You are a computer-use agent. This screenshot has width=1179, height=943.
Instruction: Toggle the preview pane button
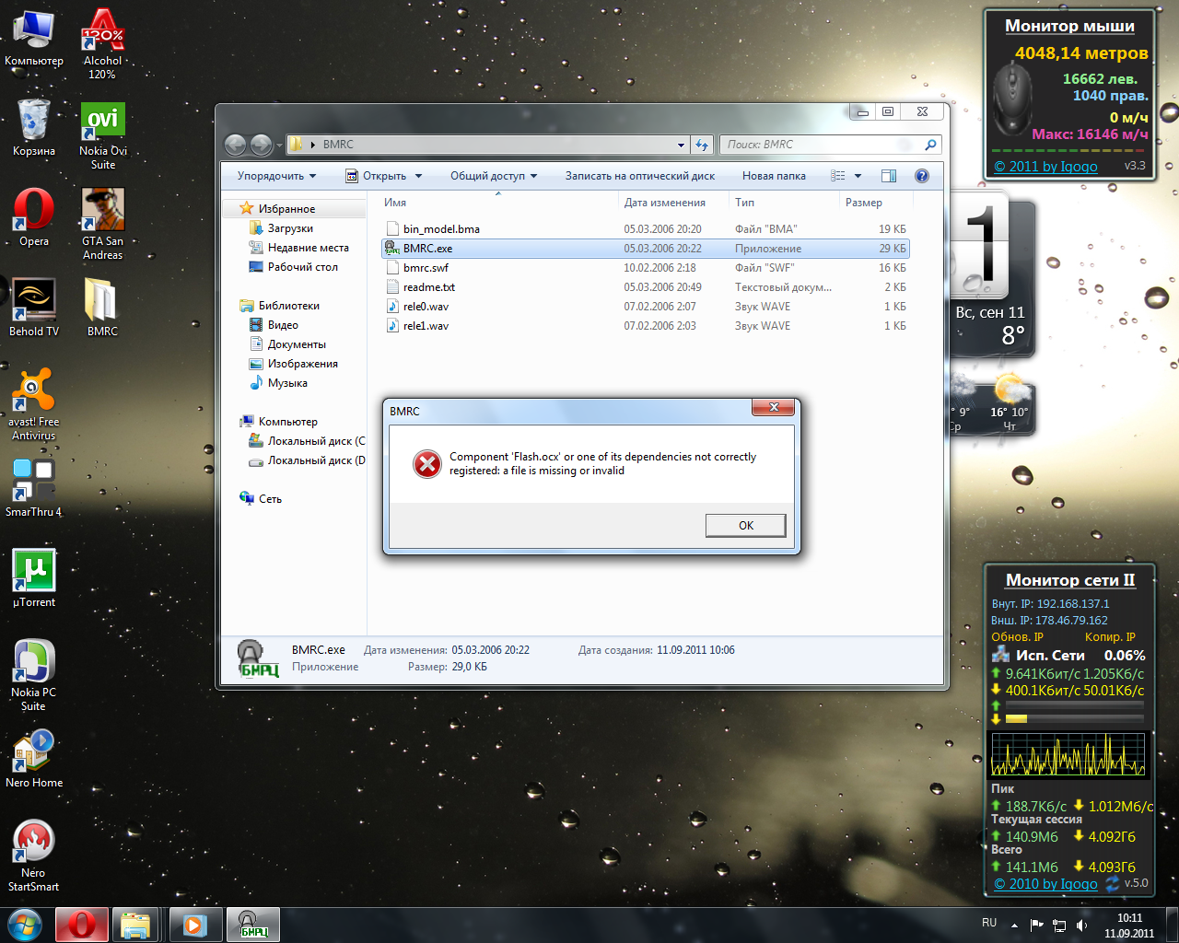pos(889,176)
